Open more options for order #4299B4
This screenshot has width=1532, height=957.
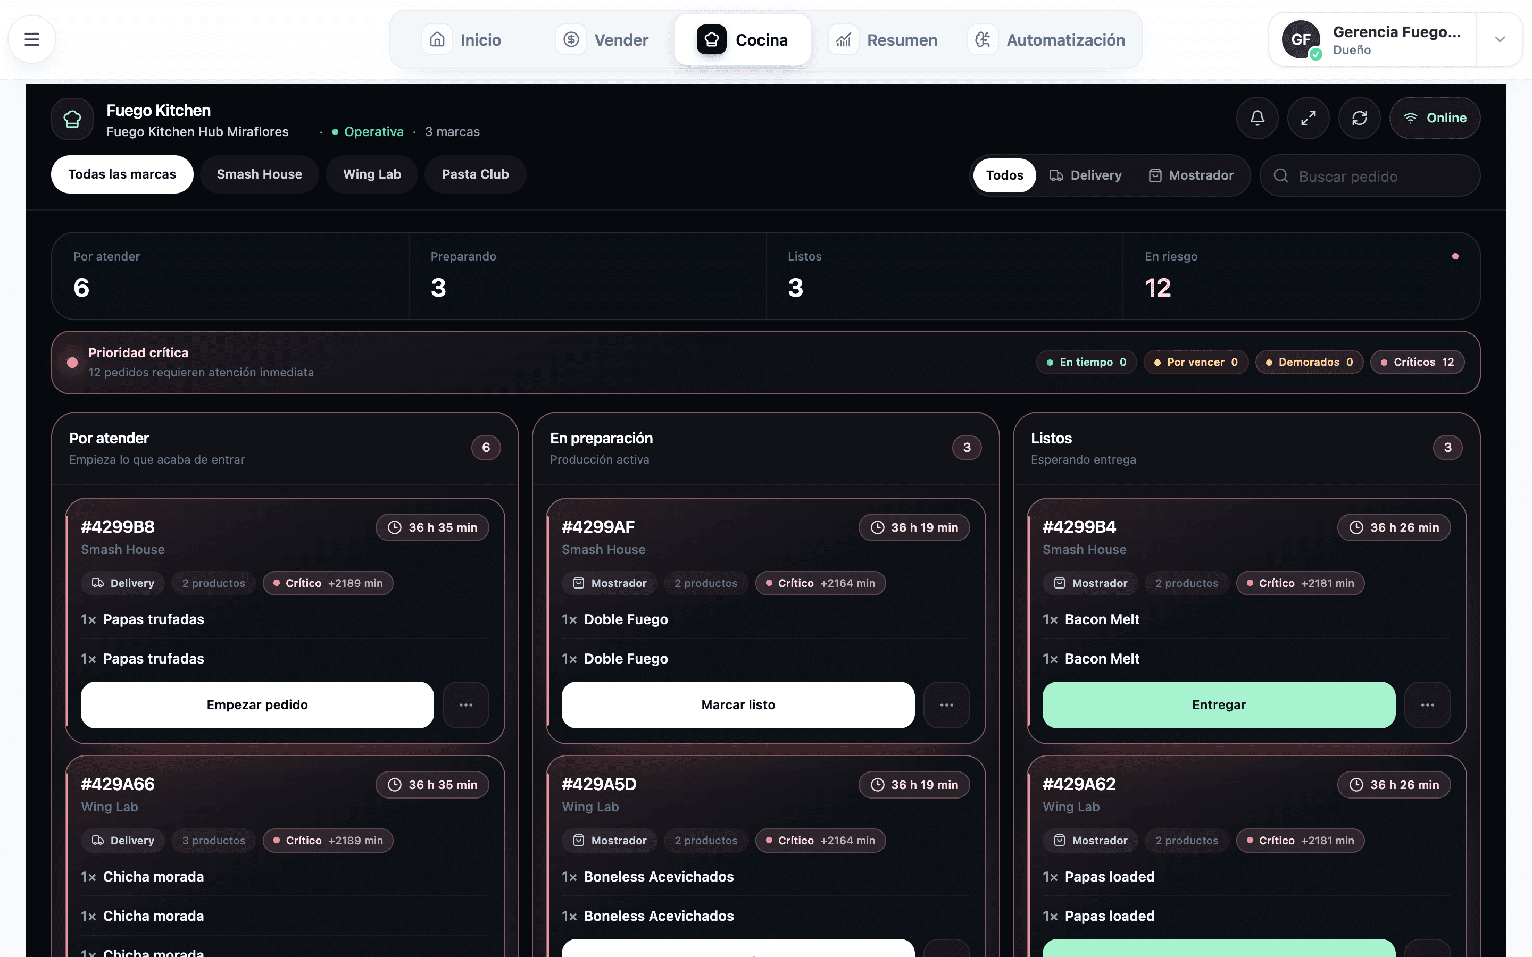click(x=1428, y=704)
